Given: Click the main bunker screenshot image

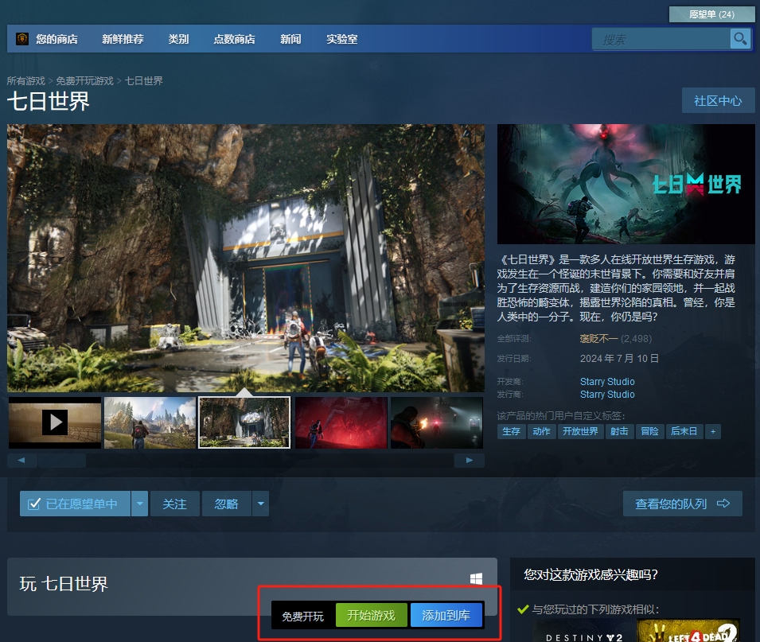Looking at the screenshot, I should click(x=246, y=258).
